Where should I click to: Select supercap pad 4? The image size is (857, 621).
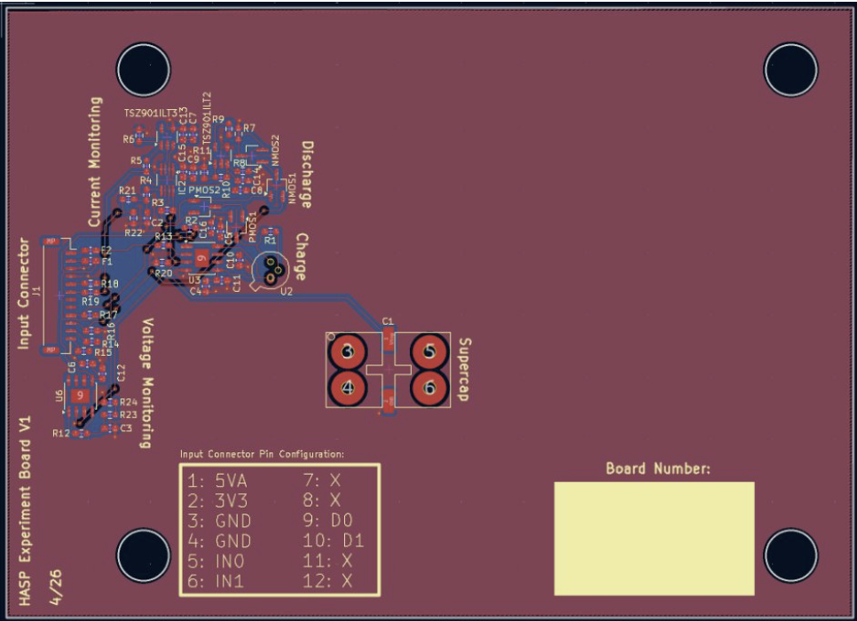click(348, 389)
